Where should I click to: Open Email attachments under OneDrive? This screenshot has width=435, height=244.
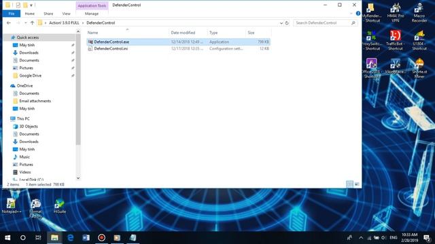pos(35,101)
